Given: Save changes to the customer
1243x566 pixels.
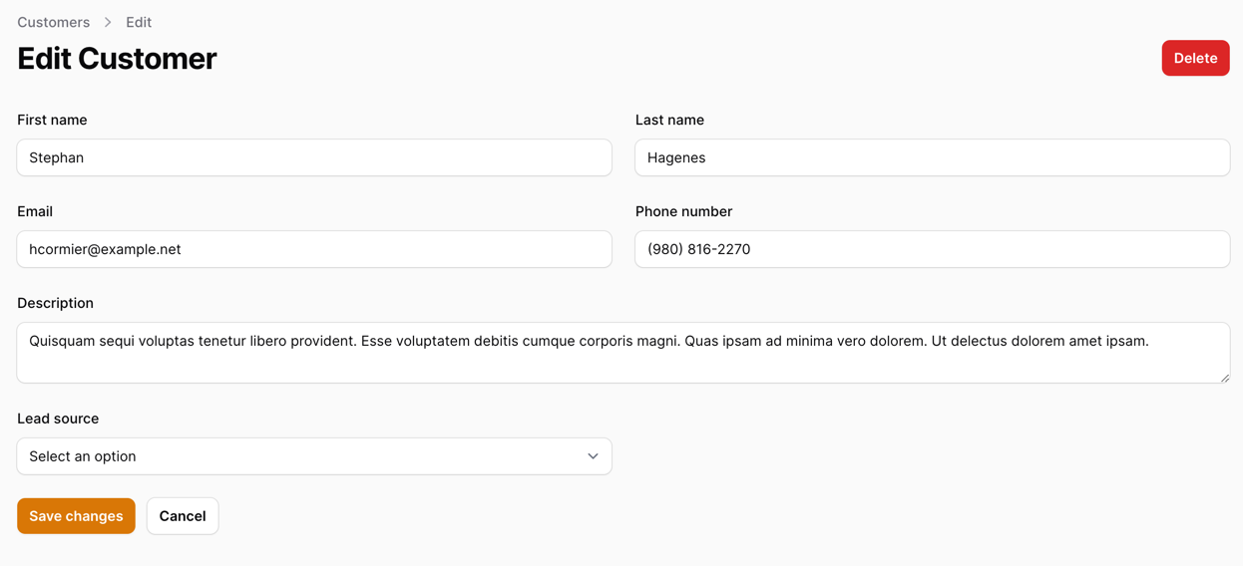Looking at the screenshot, I should pos(76,516).
